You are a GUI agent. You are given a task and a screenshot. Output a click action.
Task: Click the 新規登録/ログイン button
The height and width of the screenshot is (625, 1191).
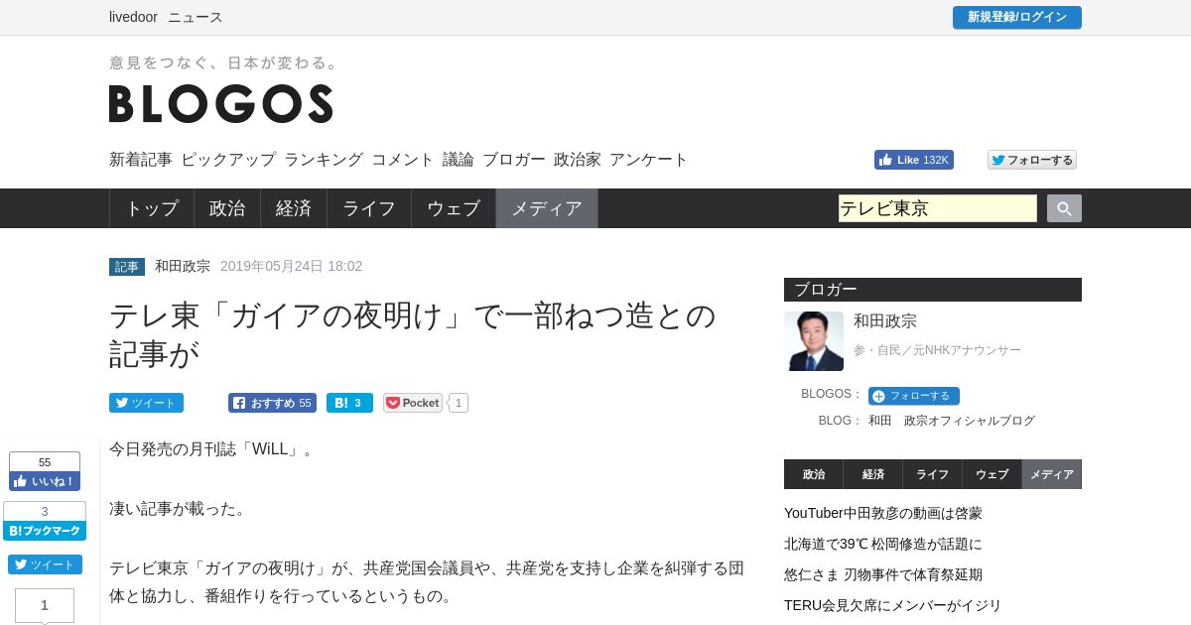tap(1017, 17)
